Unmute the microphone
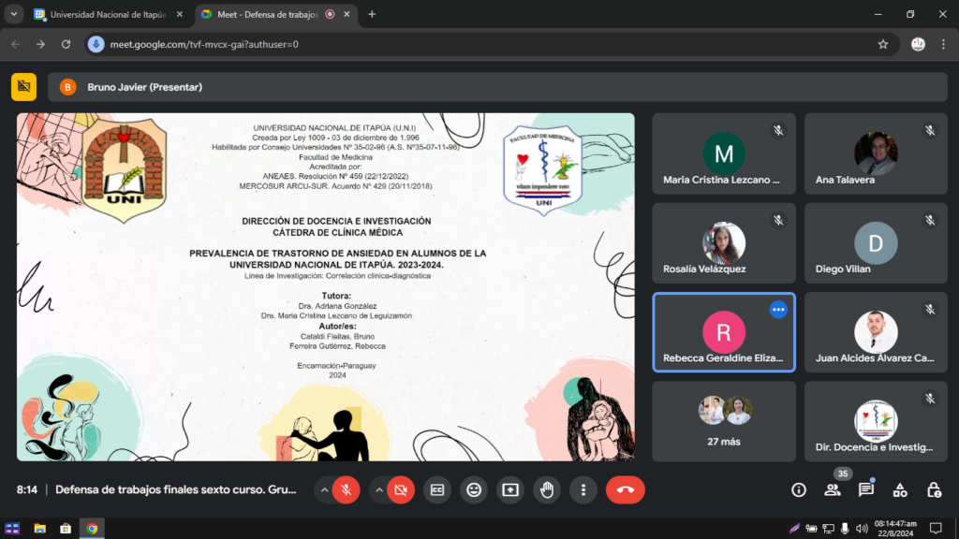Screen dimensions: 959x539 [x=346, y=489]
